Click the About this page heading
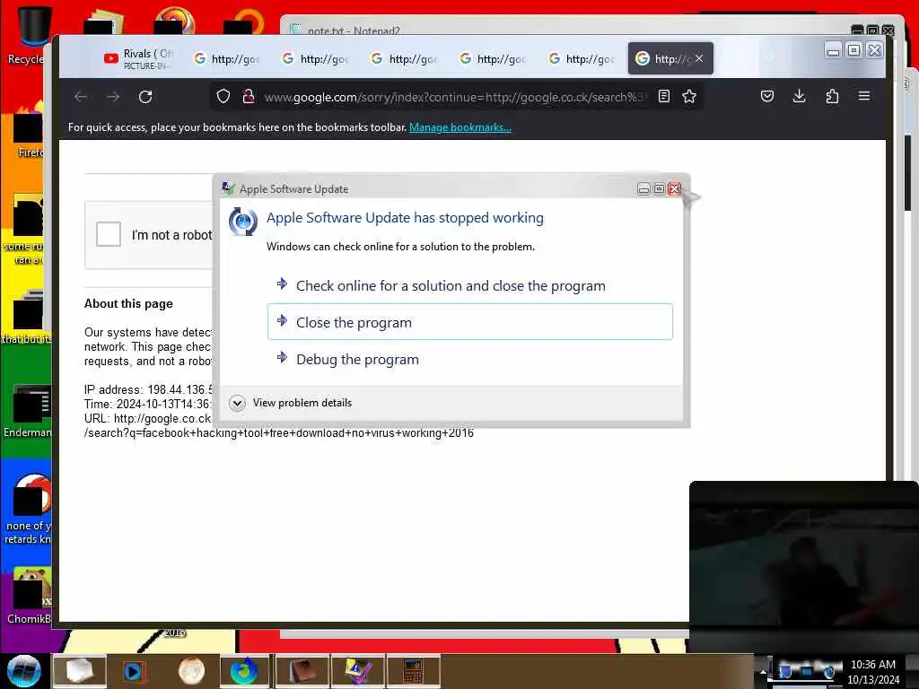Viewport: 919px width, 689px height. [x=128, y=303]
